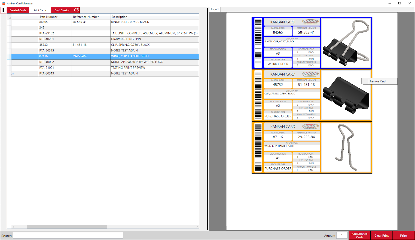Screen dimensions: 415x240
Task: Click the horizontal scrollbar thumb under the grid
Action: pos(67,227)
